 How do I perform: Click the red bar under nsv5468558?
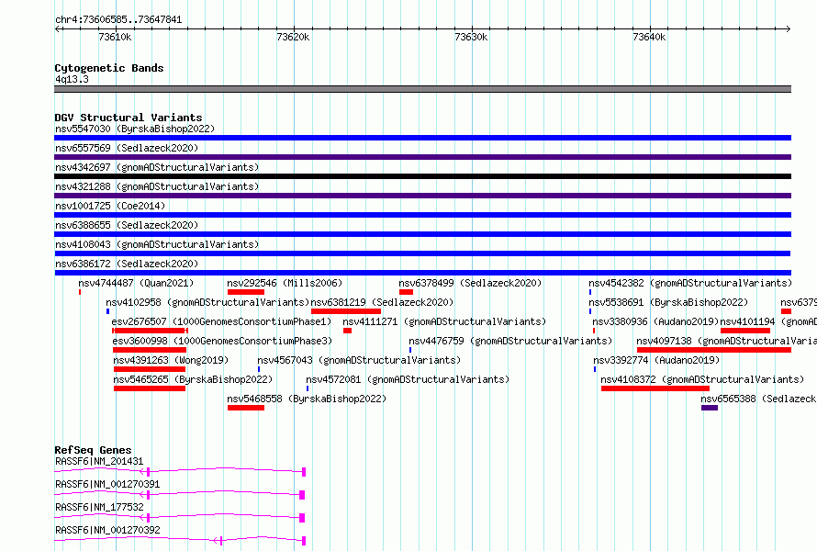(246, 408)
